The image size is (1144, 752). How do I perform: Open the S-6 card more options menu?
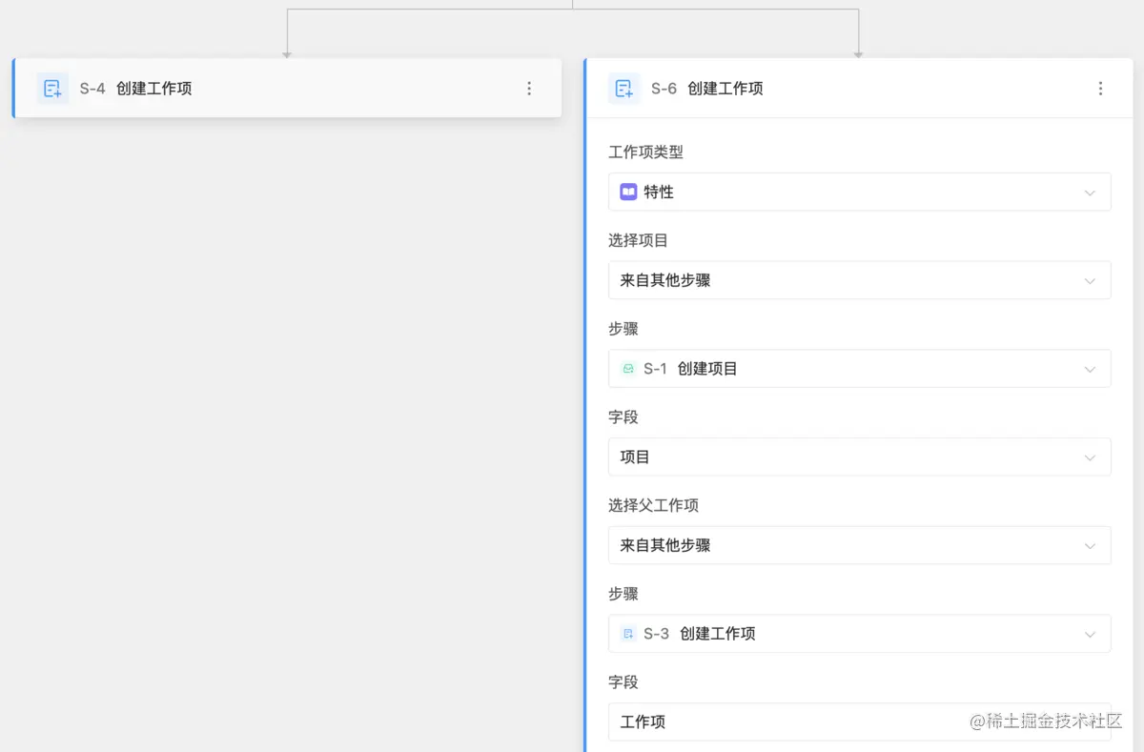(1100, 89)
